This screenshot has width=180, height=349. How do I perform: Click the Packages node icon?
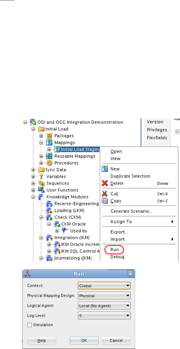[49, 136]
